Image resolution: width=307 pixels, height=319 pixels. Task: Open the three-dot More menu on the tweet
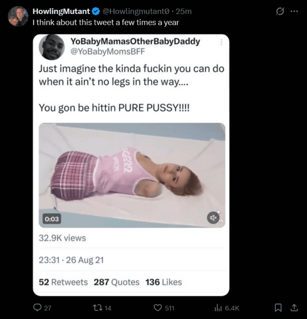[x=294, y=11]
